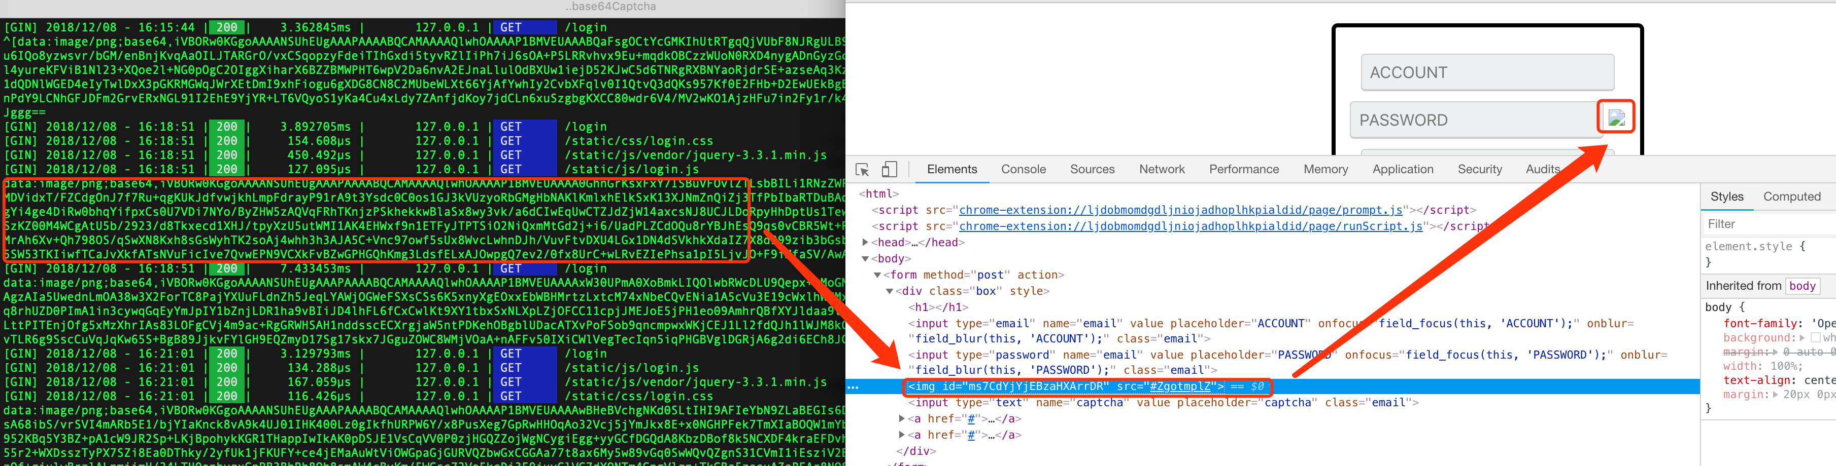Click the text-align declaration

tap(1779, 380)
